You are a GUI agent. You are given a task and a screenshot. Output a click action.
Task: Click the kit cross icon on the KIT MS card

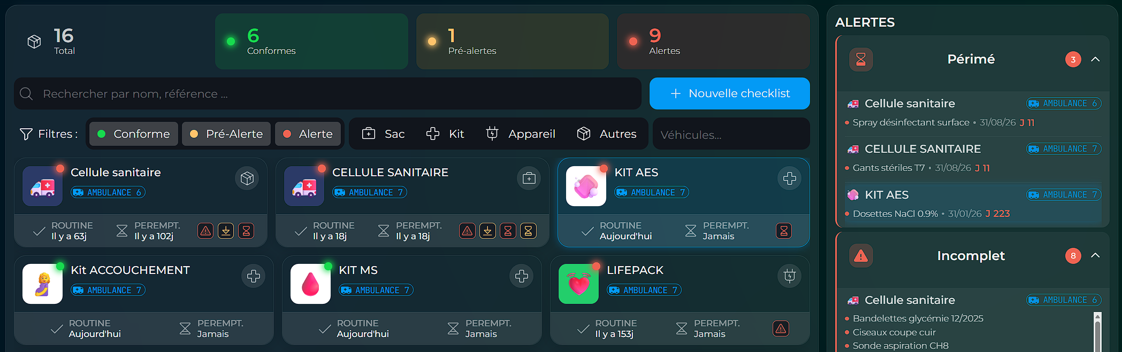click(522, 276)
